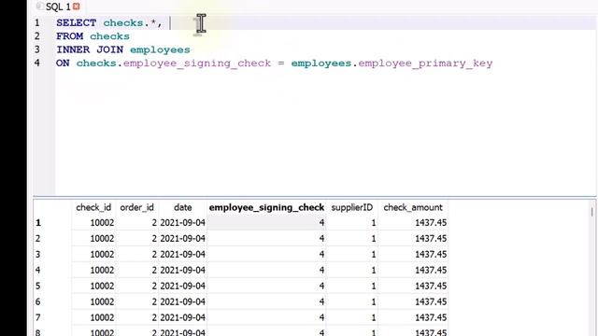Click check_id cell 10002 in row 1
Screen dimensions: 598x336
(93, 222)
